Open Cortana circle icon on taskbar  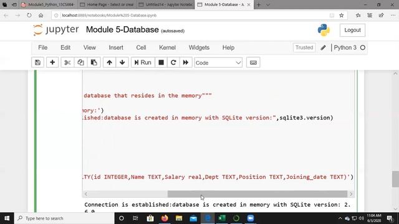pos(122,218)
